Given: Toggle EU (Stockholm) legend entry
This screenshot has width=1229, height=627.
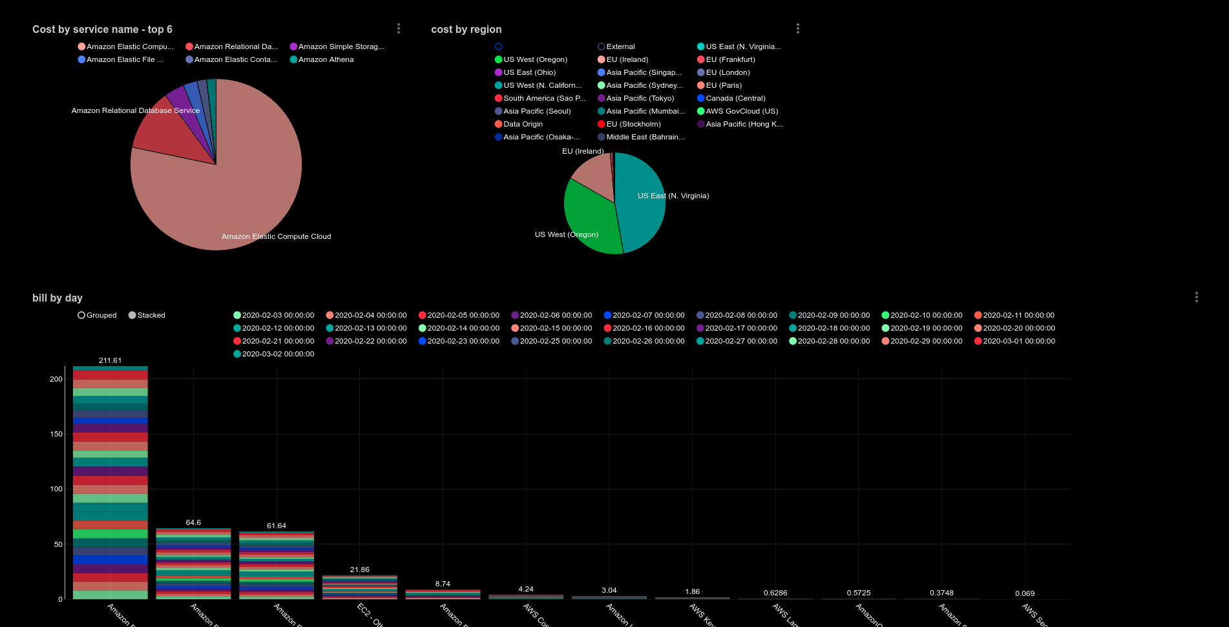Looking at the screenshot, I should click(x=629, y=124).
